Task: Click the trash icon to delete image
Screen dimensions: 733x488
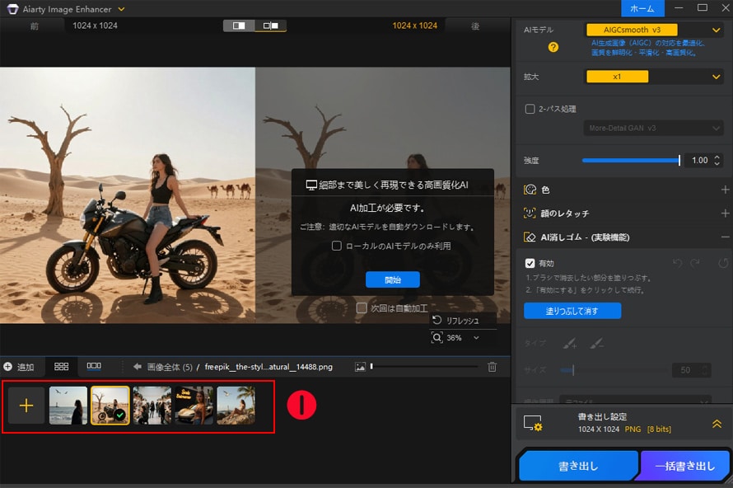Action: (x=493, y=367)
